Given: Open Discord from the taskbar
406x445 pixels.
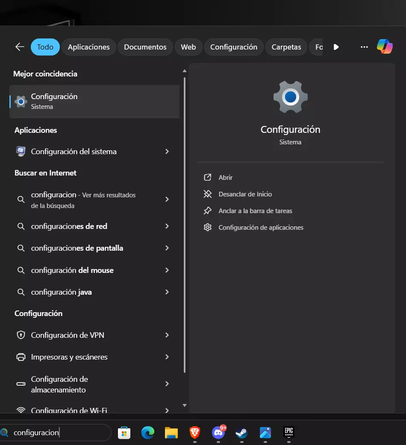Looking at the screenshot, I should [x=218, y=433].
